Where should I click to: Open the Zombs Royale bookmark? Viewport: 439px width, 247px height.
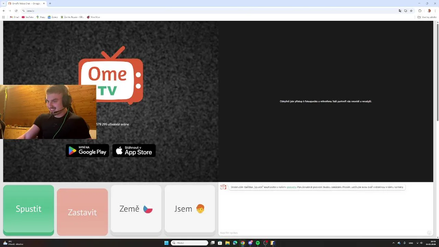pos(72,17)
